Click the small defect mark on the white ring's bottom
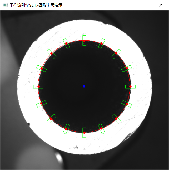The height and width of the screenshot is (170, 169). pos(76,147)
